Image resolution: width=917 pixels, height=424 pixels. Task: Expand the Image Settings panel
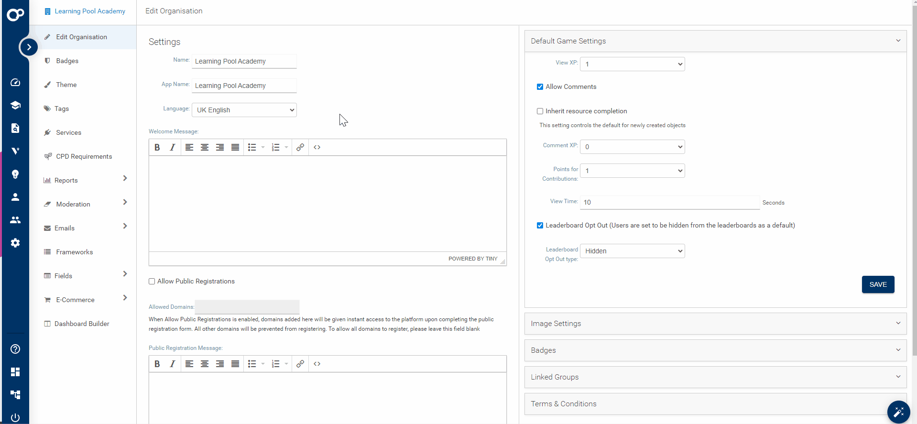point(715,324)
